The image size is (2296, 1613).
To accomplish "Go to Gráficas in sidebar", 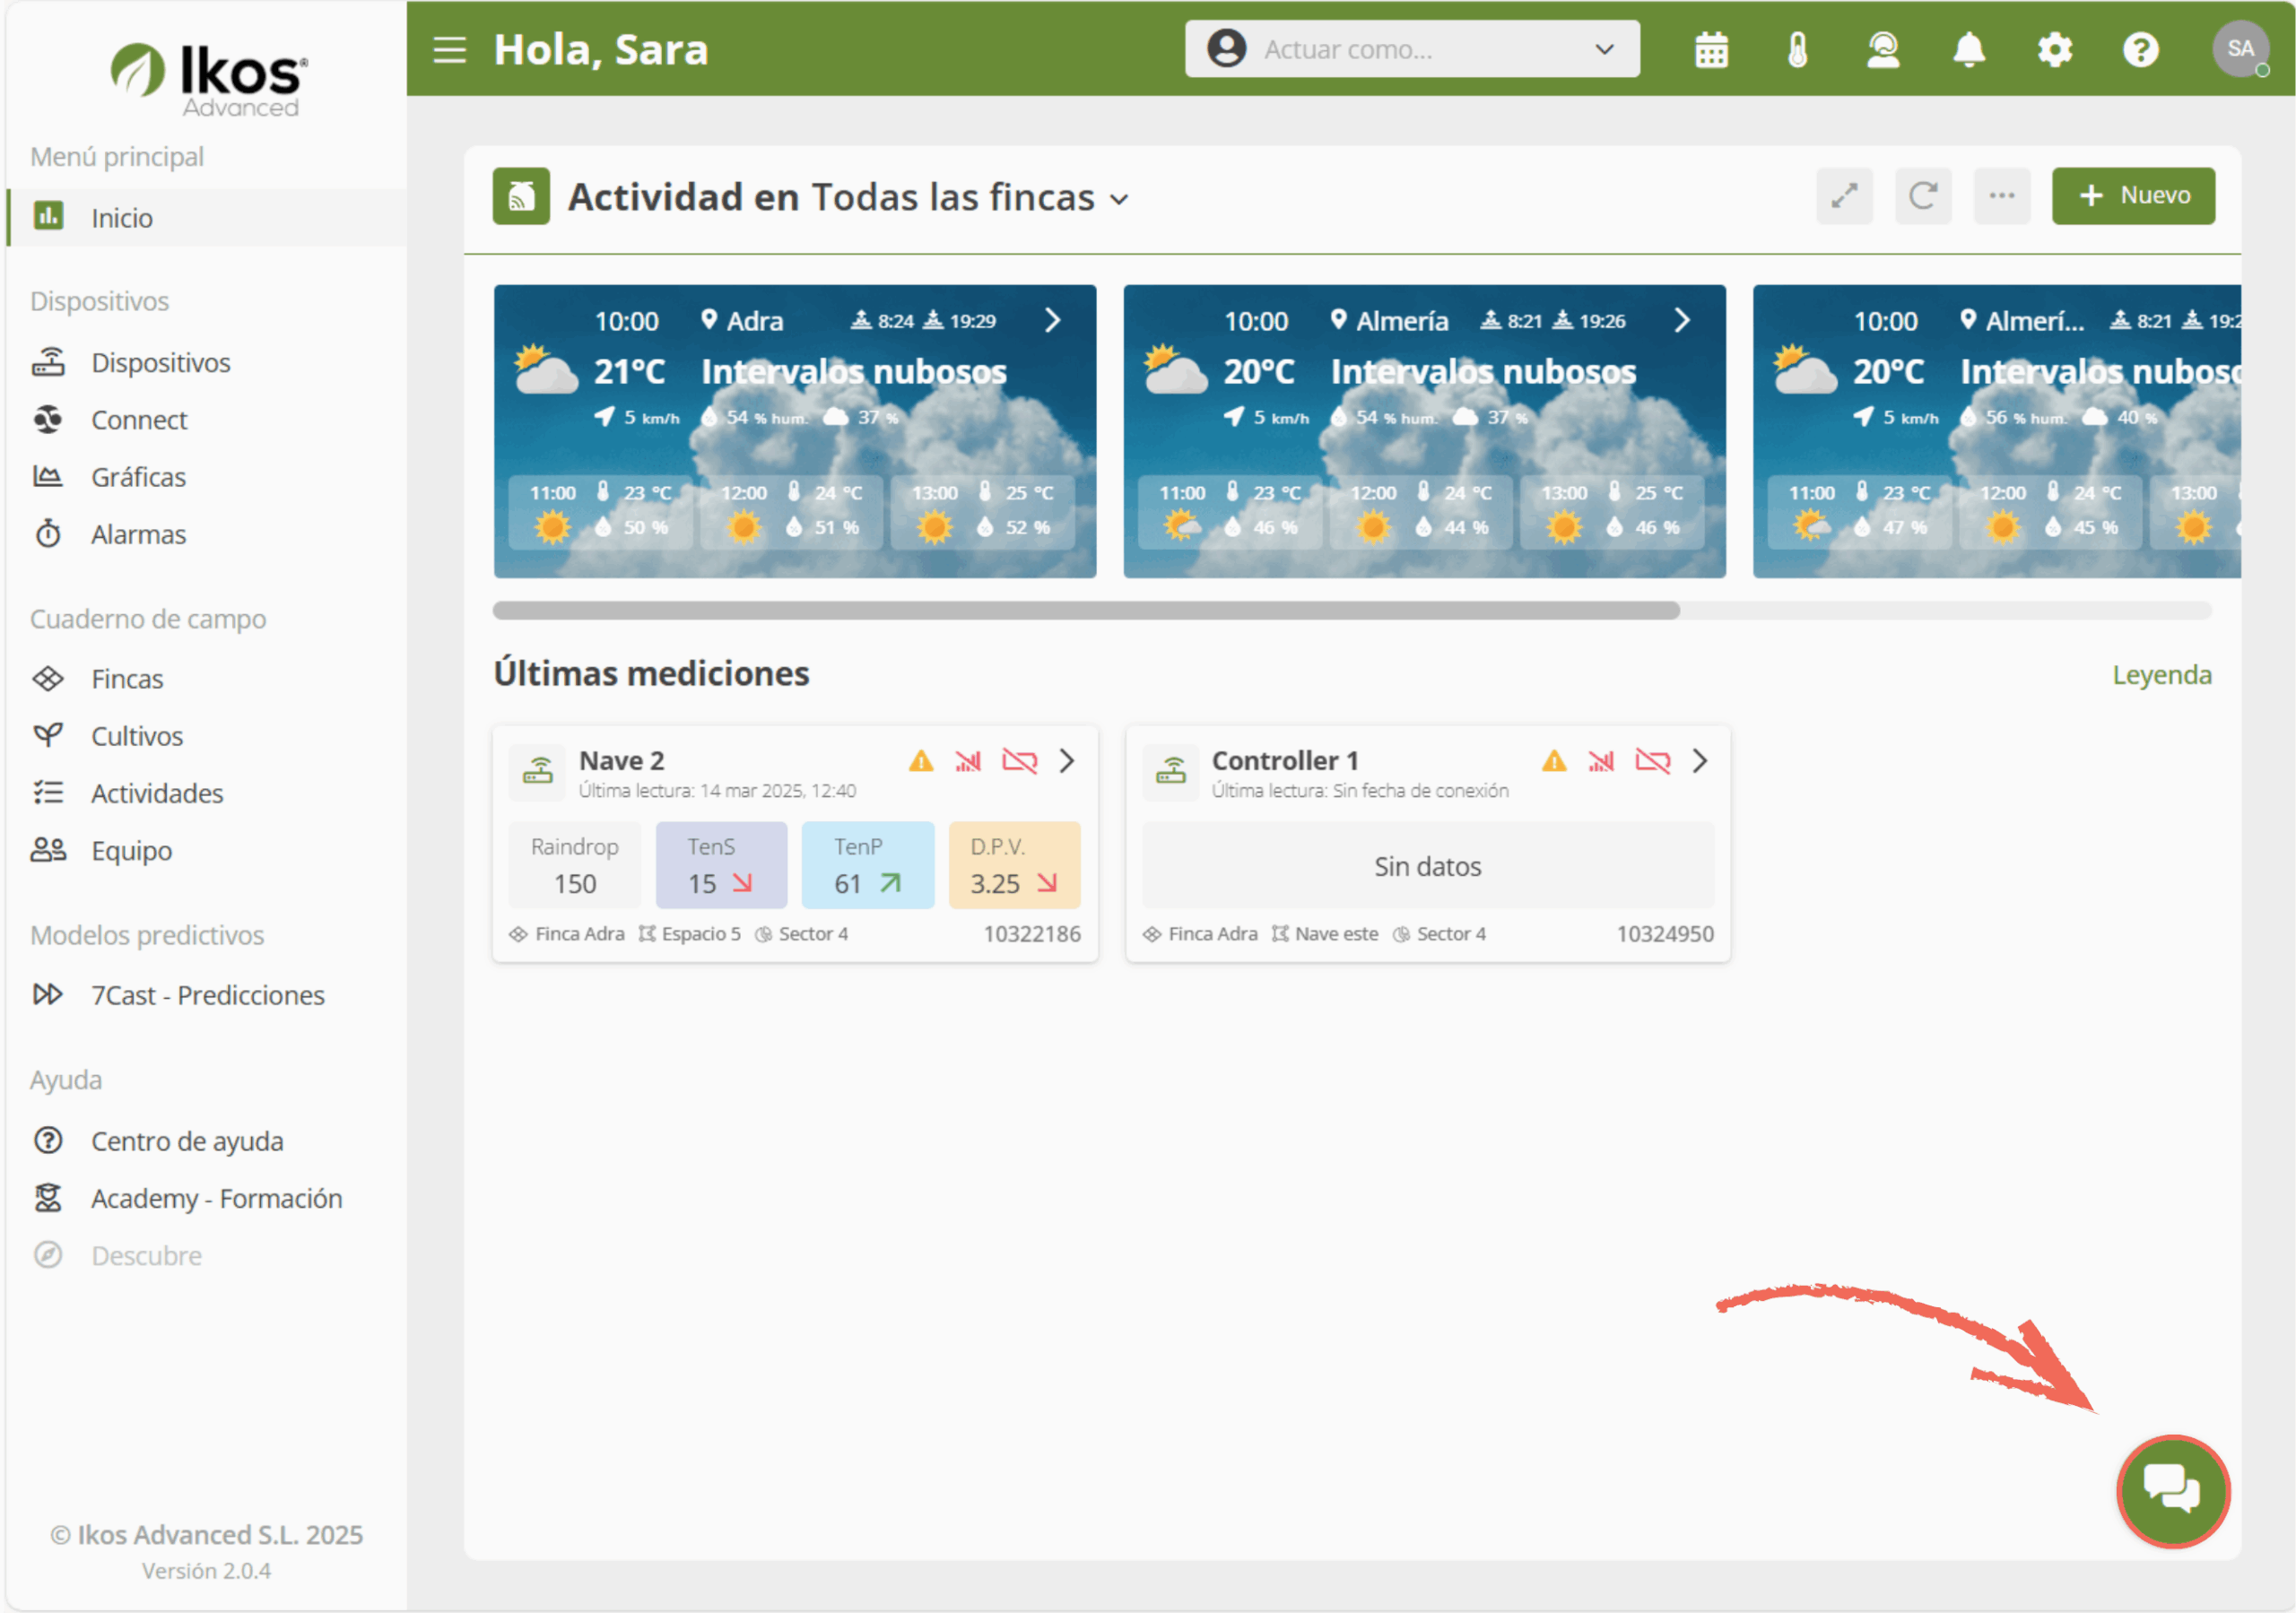I will pos(138,477).
